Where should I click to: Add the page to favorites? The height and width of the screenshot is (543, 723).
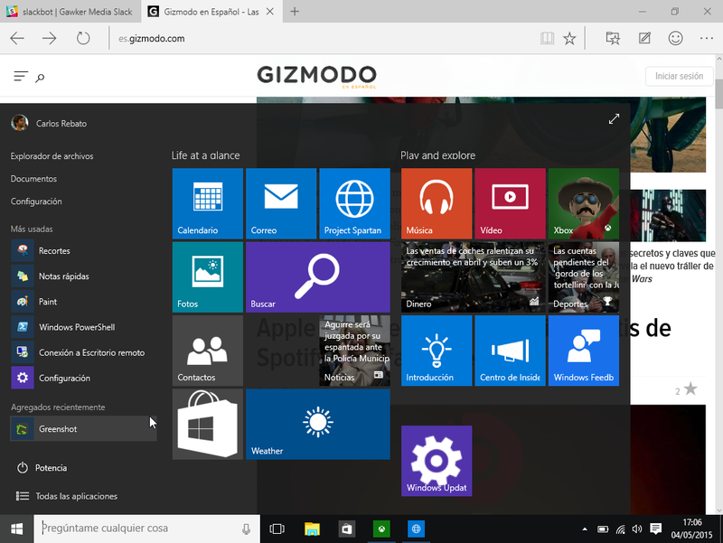[x=569, y=38]
